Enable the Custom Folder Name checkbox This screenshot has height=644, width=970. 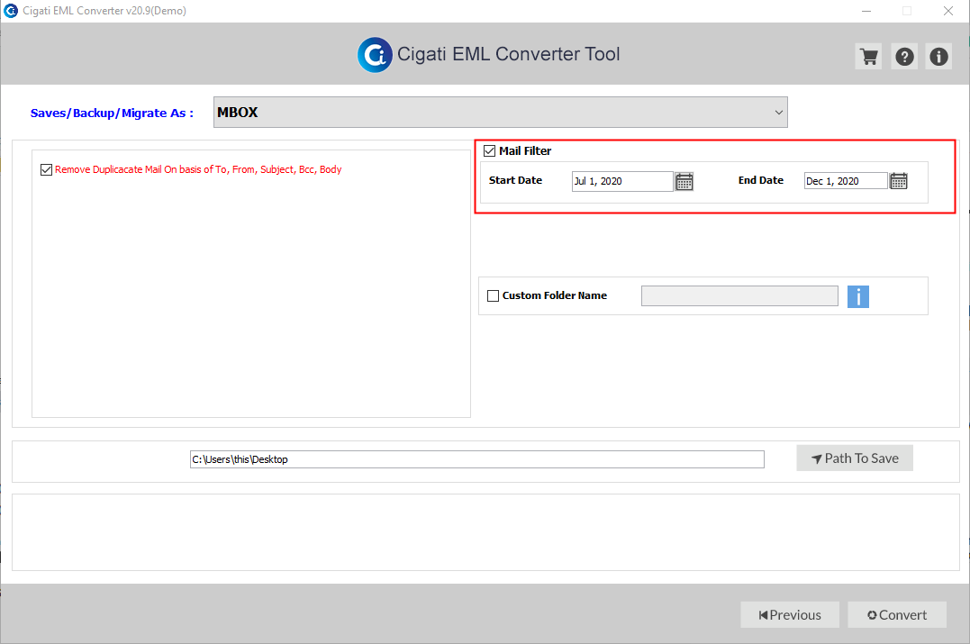pos(493,295)
